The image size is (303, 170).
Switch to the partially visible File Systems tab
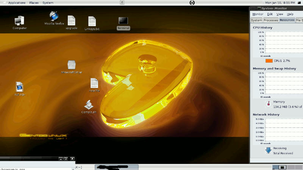click(299, 20)
